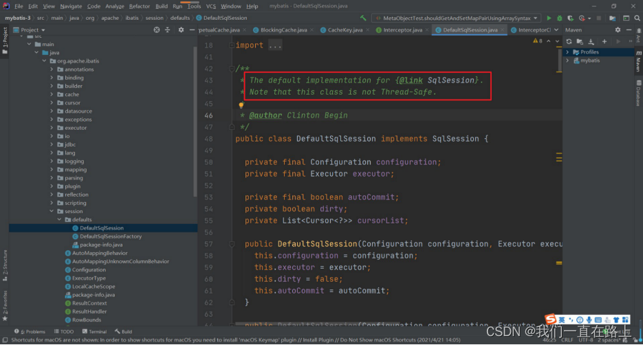Jump to next highlighted error arrow
This screenshot has width=643, height=345.
point(557,41)
